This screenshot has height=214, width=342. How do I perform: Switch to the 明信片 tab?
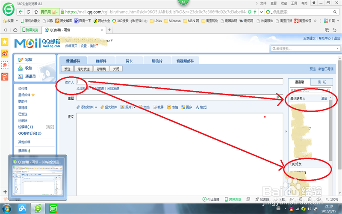pos(157,61)
